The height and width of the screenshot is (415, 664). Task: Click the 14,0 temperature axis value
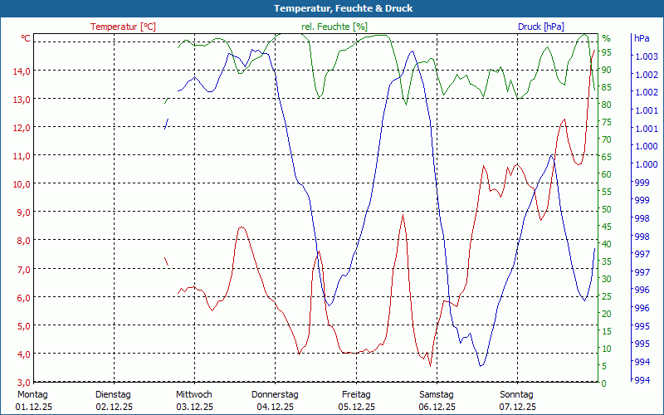22,71
